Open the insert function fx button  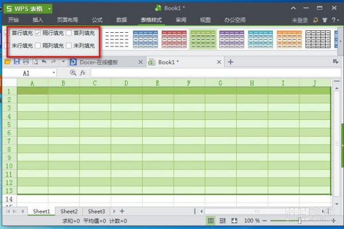click(83, 73)
